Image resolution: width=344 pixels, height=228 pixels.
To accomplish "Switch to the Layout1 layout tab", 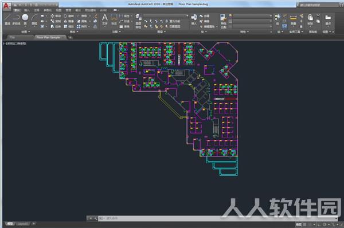I will (x=22, y=224).
